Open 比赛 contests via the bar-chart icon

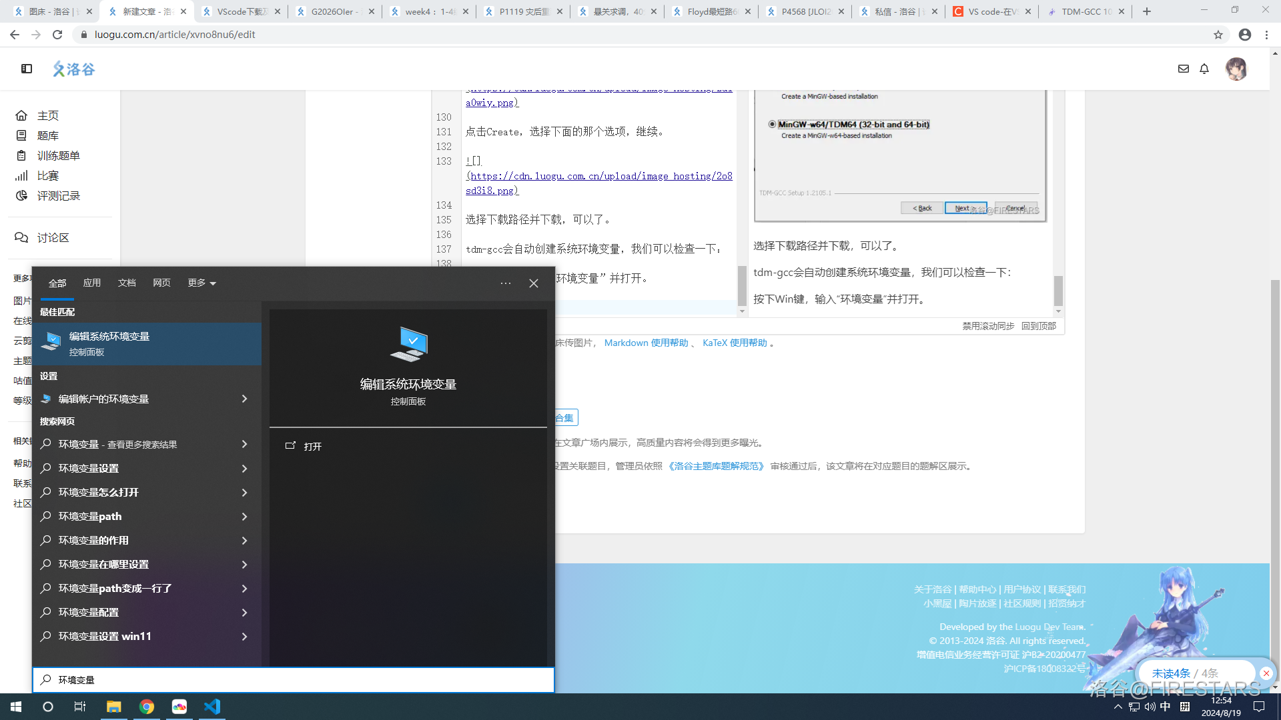pos(21,175)
